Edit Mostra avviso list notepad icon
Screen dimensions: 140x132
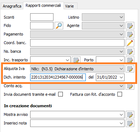[x=130, y=114]
